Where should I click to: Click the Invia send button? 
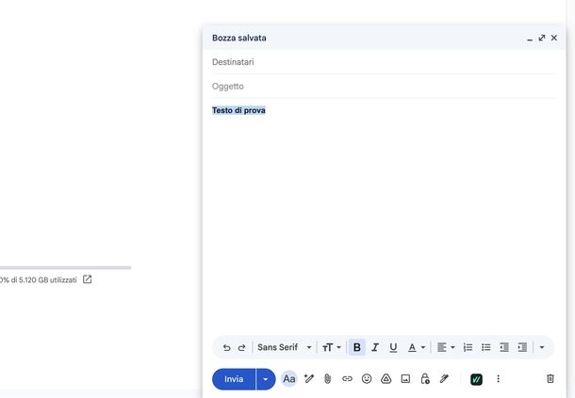click(234, 379)
